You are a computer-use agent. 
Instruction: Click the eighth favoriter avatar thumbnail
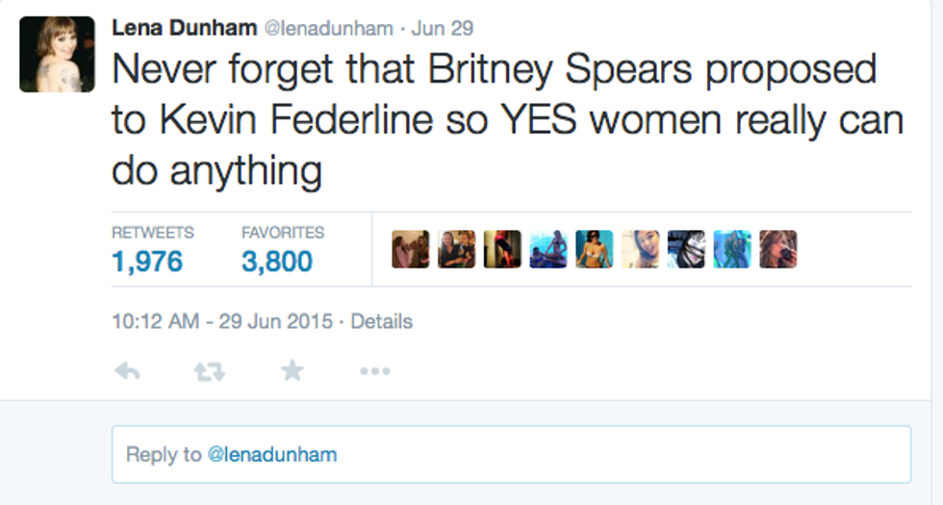731,249
